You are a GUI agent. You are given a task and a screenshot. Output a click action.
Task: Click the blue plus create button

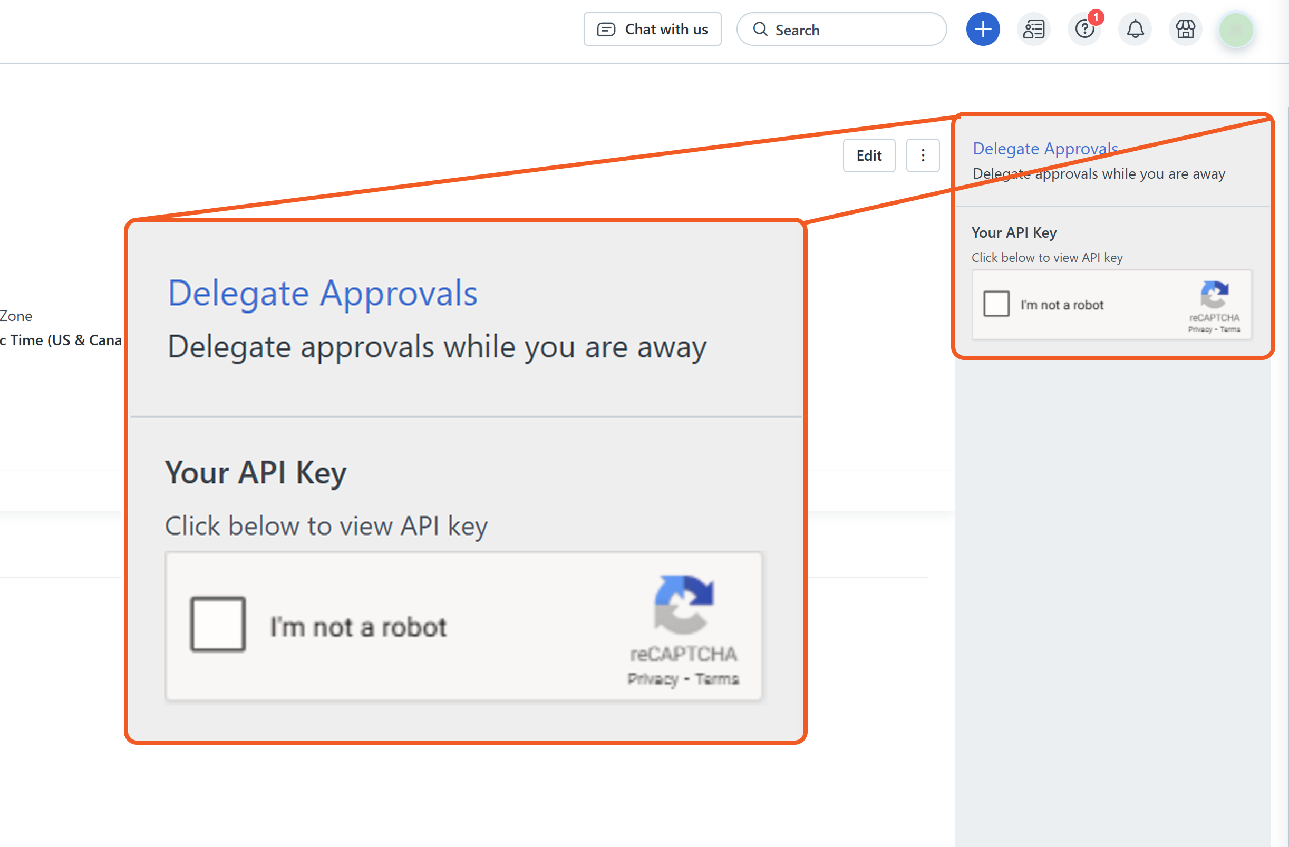pos(983,29)
